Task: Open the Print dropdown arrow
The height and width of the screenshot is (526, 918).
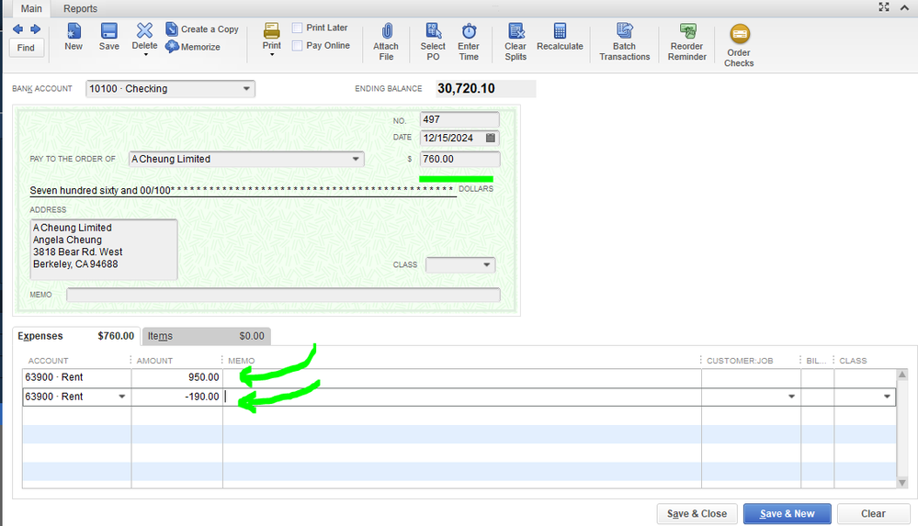Action: coord(272,55)
